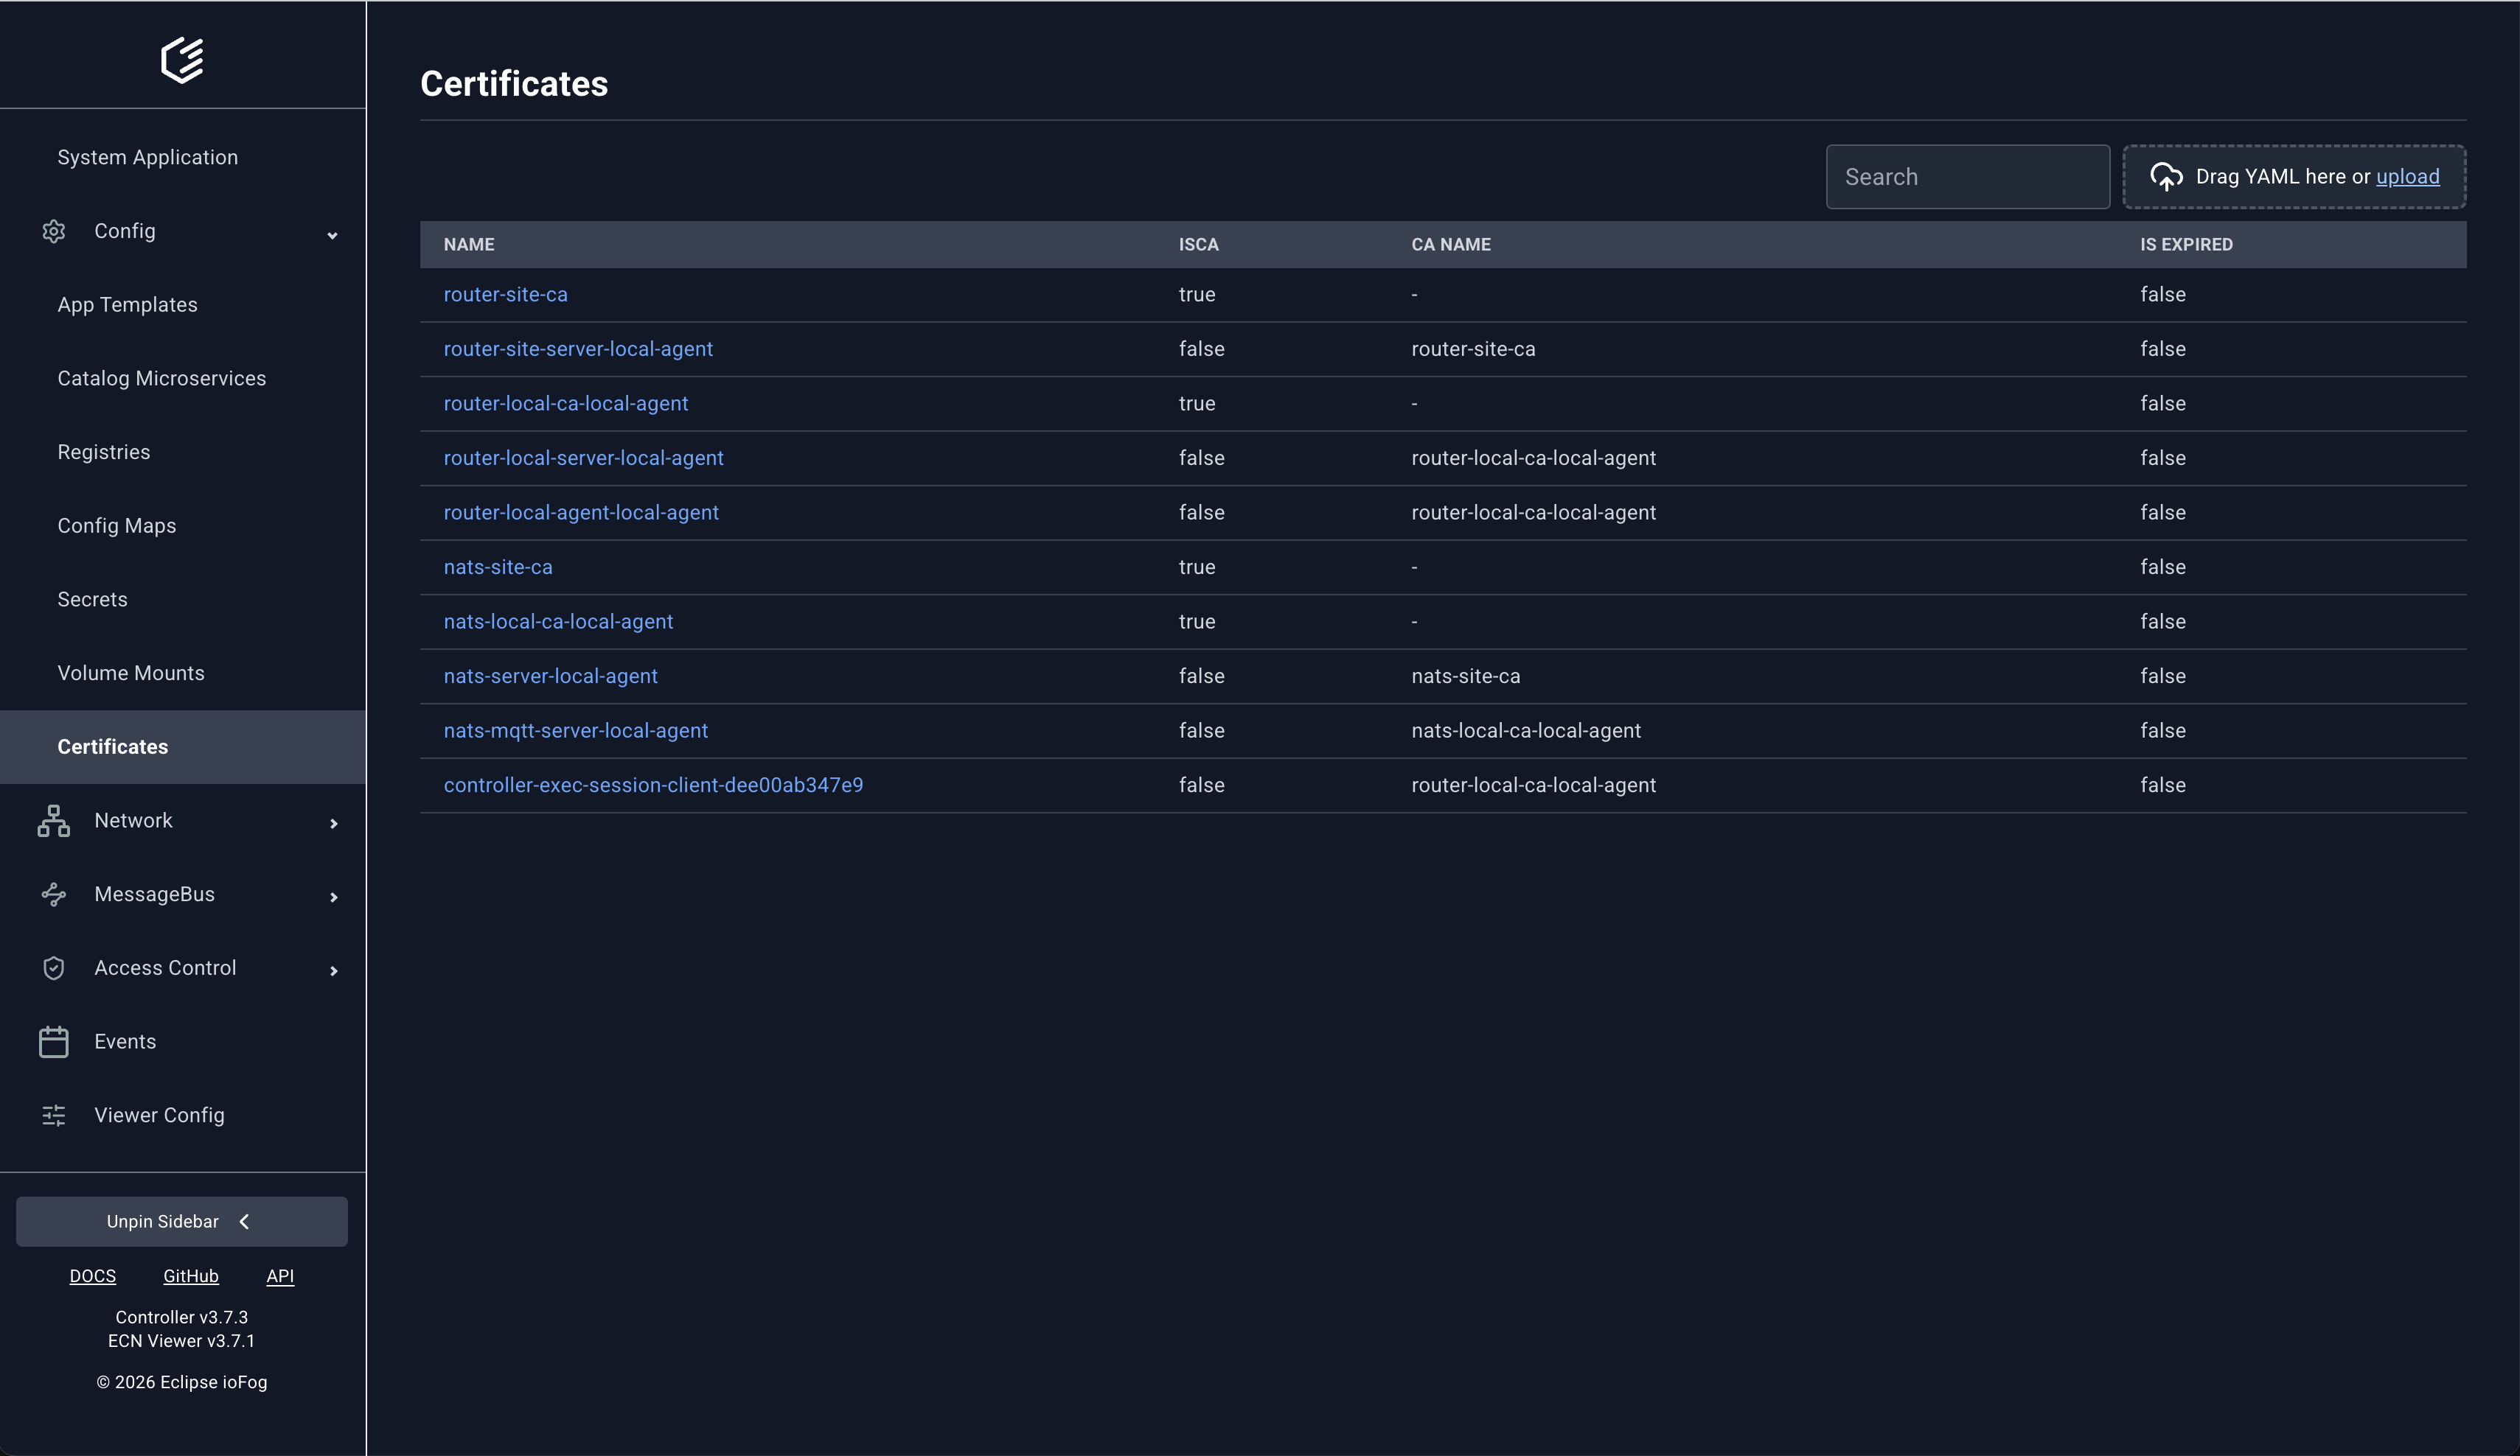Go to Catalog Microservices
Screen dimensions: 2520x1456
161,379
